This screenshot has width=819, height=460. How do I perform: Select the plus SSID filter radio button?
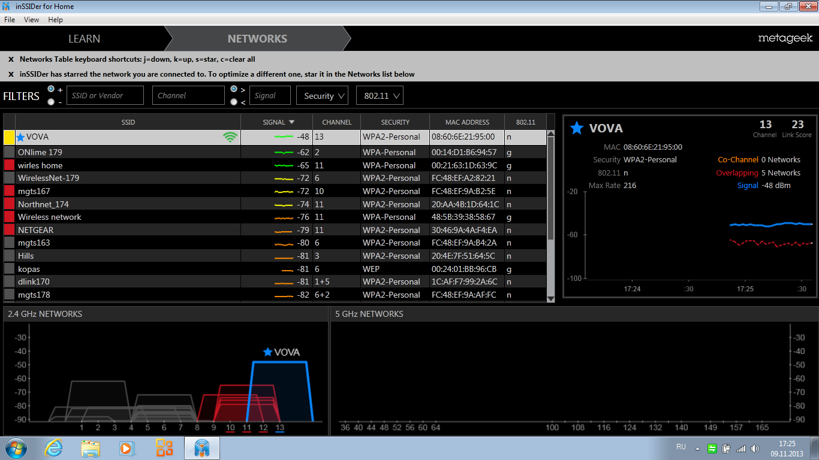pyautogui.click(x=50, y=89)
